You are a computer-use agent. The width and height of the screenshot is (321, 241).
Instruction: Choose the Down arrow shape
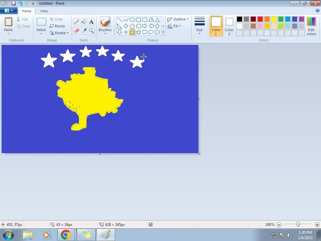[119, 32]
